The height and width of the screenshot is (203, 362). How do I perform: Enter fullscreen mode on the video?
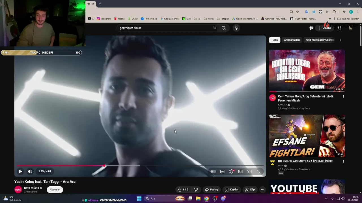point(258,171)
